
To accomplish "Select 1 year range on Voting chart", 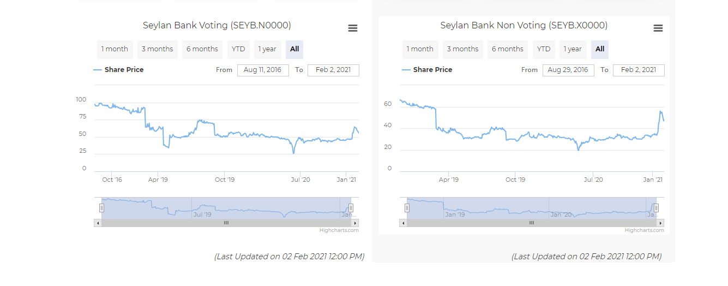I will pos(267,49).
